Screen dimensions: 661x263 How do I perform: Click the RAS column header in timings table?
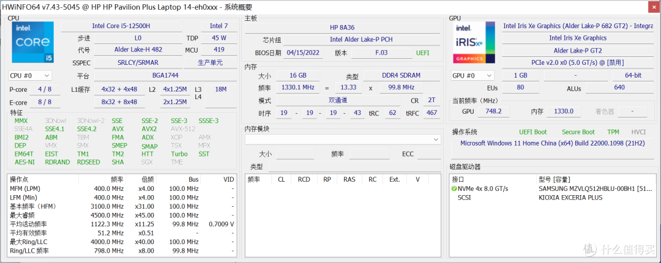pos(349,179)
